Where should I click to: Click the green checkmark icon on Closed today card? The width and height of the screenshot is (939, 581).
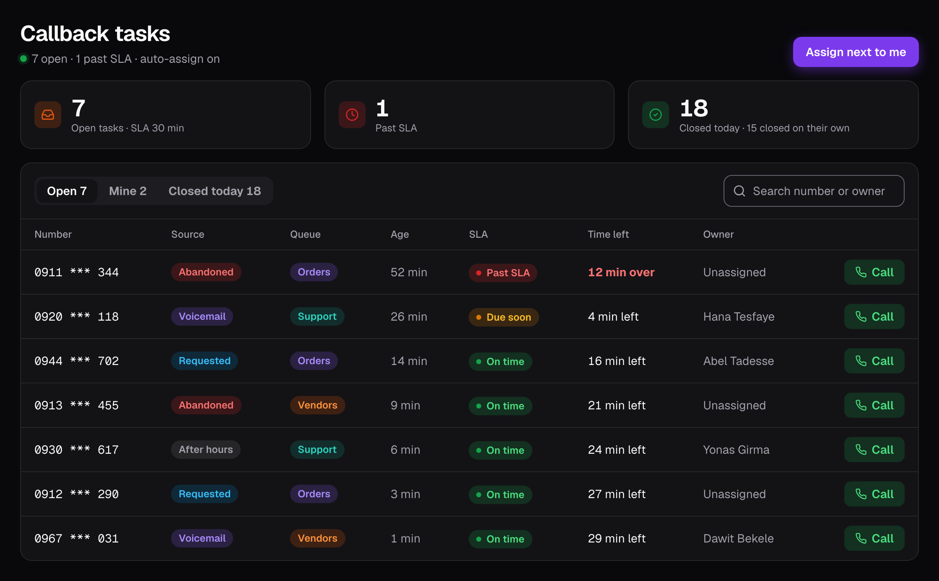pos(656,115)
